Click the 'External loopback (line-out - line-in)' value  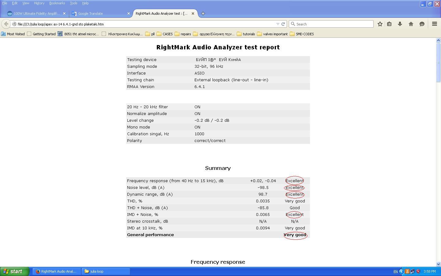click(x=231, y=80)
